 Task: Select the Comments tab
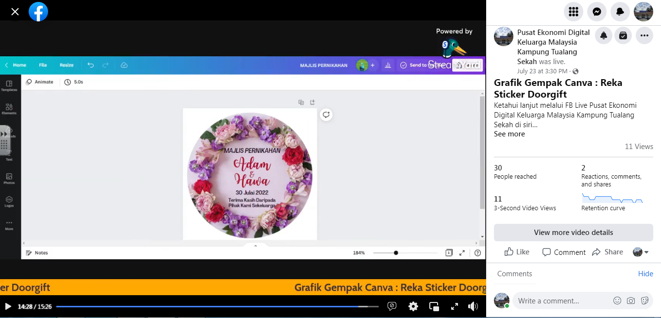[x=515, y=274]
